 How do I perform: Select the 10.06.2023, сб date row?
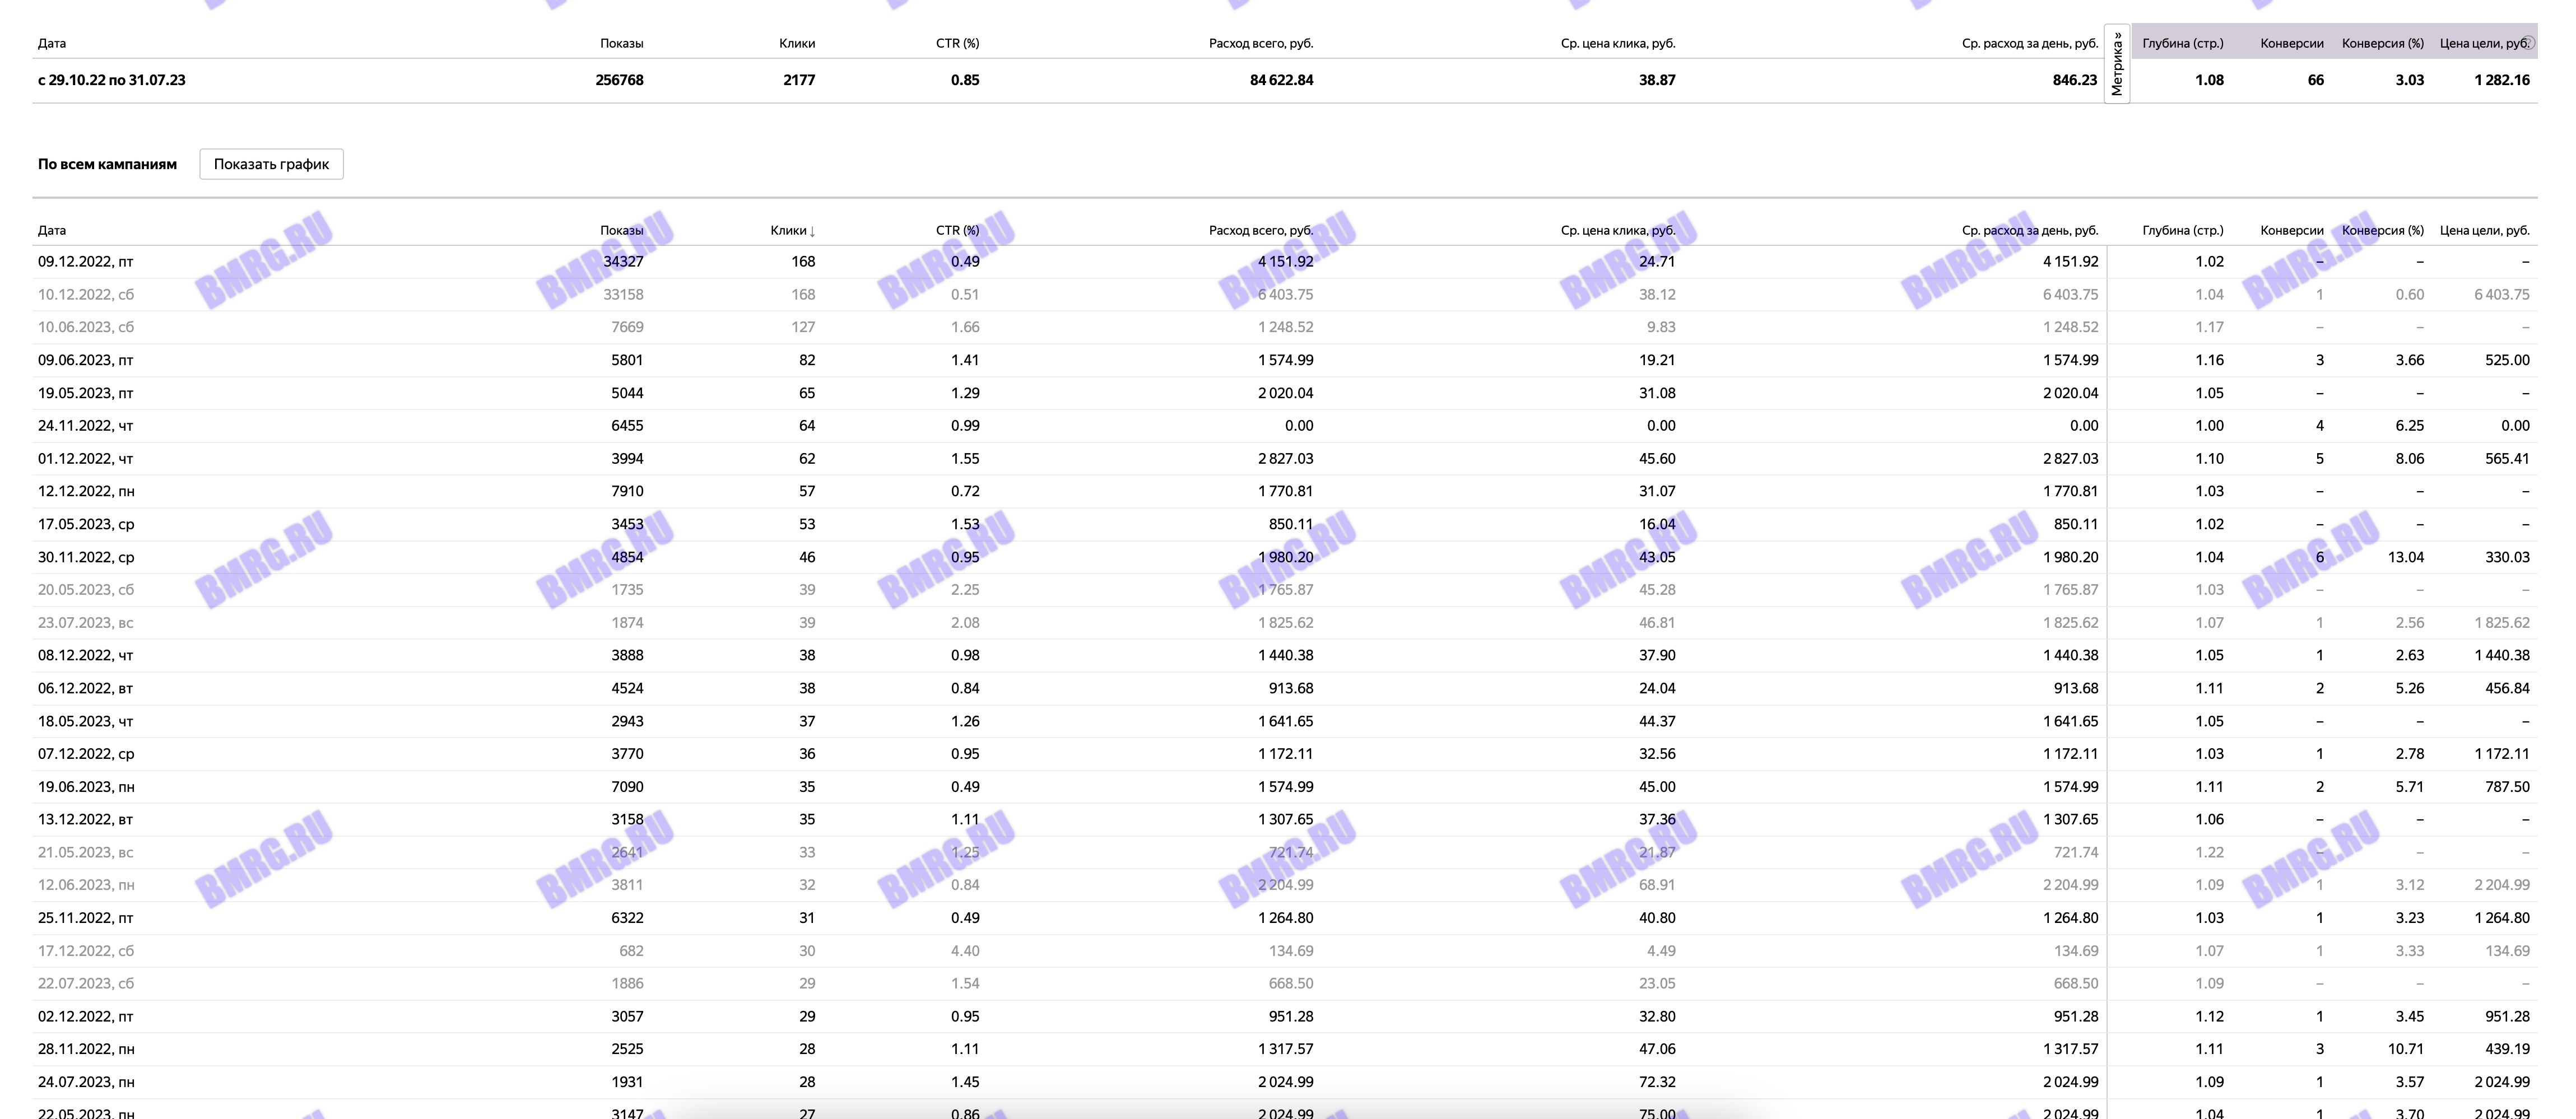pos(86,327)
